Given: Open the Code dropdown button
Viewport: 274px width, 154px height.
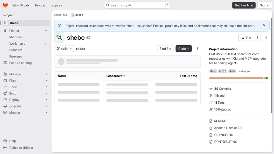Looking at the screenshot, I should tap(184, 49).
